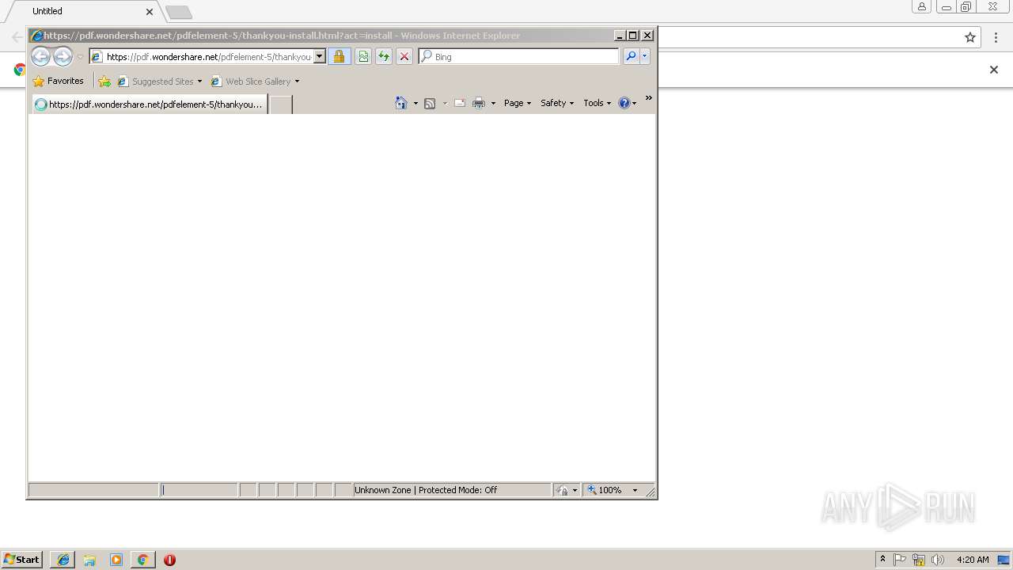Dismiss the Chrome infobar
The image size is (1013, 570).
tap(994, 70)
